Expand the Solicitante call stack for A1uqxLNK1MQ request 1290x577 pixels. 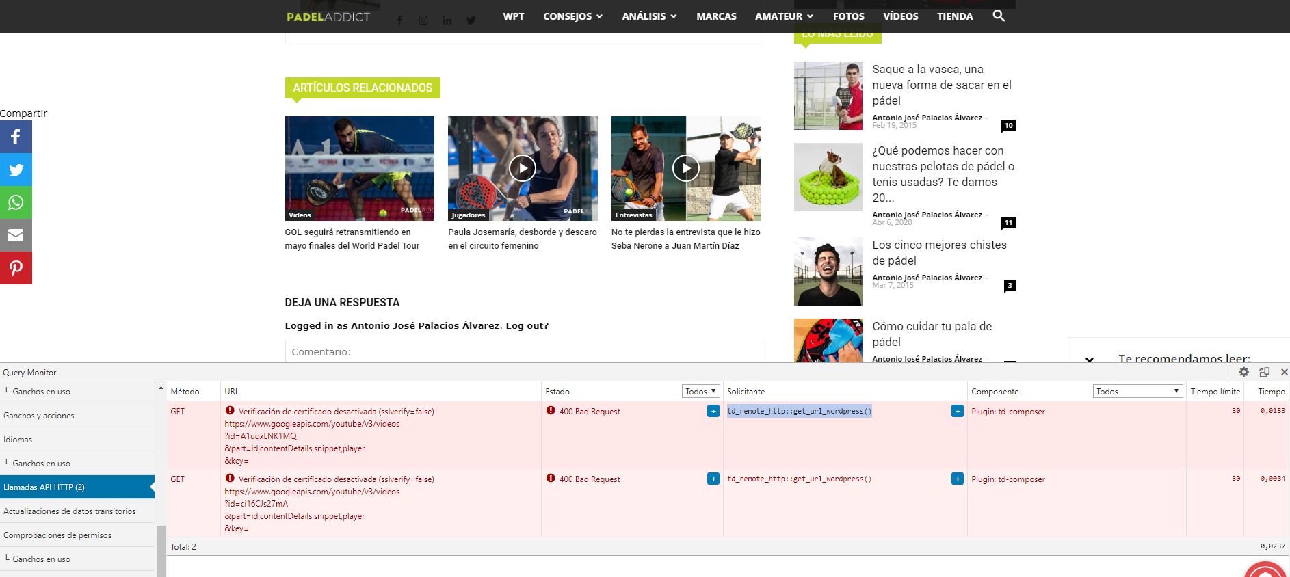[x=958, y=411]
